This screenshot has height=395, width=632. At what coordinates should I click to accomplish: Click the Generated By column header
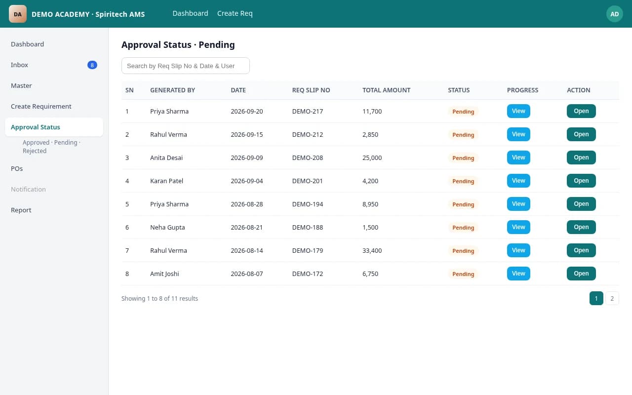[173, 90]
